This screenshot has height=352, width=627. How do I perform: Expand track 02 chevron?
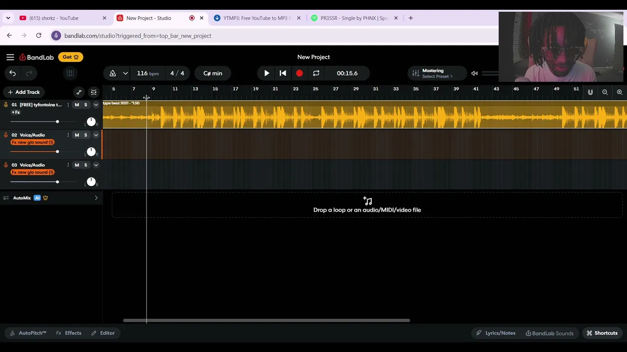[96, 135]
